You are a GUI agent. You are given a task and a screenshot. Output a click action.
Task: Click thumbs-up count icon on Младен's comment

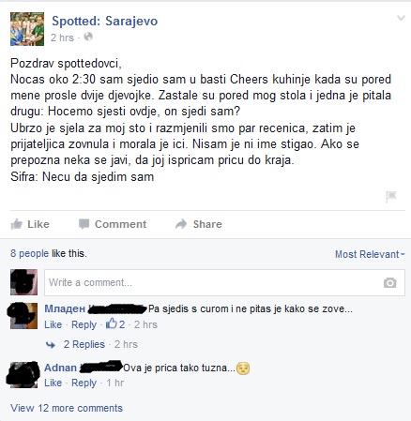click(x=111, y=323)
